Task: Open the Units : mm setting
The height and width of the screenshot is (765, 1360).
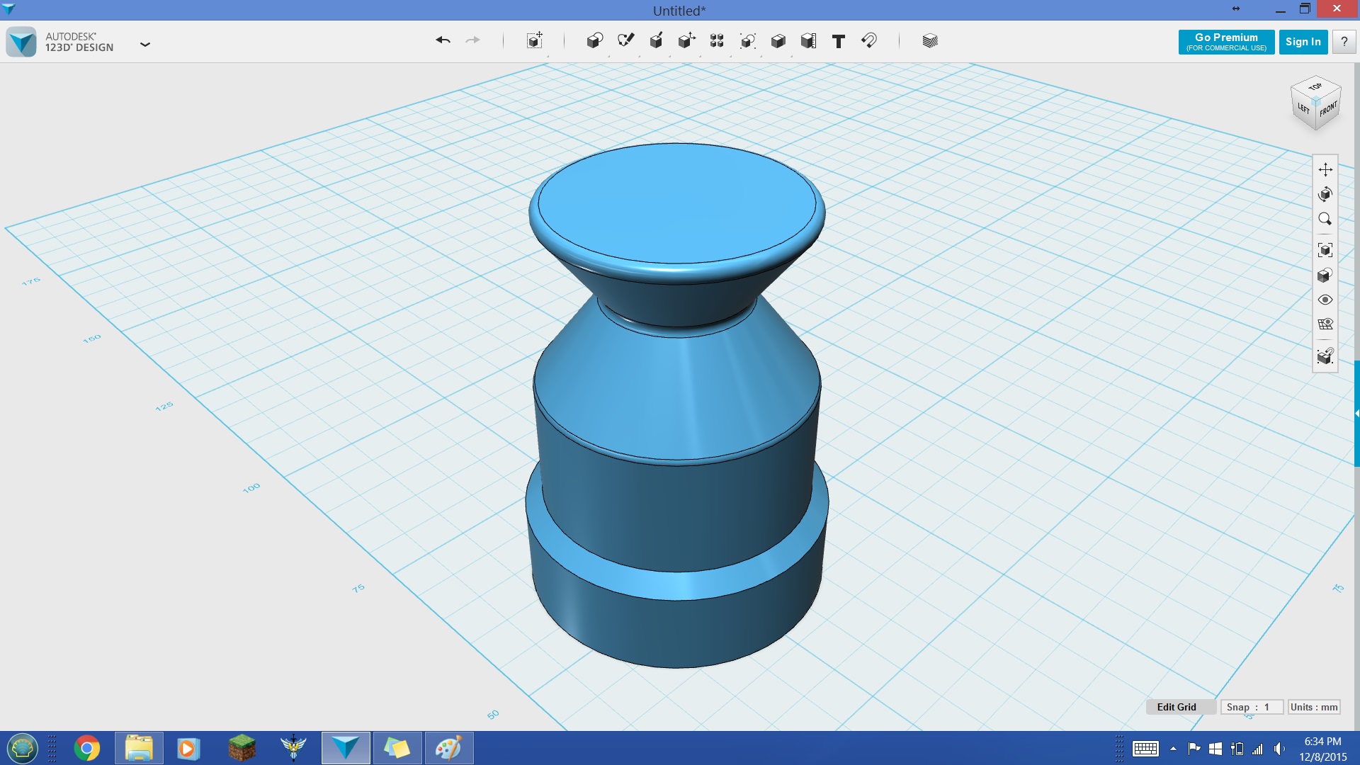Action: pyautogui.click(x=1314, y=707)
